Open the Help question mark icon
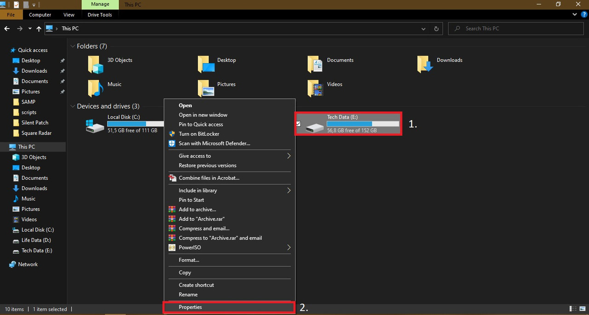589x315 pixels. [583, 15]
